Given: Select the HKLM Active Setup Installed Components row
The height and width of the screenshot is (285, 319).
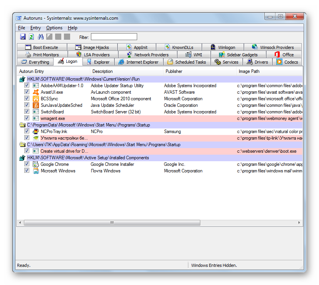Looking at the screenshot, I should click(88, 158).
